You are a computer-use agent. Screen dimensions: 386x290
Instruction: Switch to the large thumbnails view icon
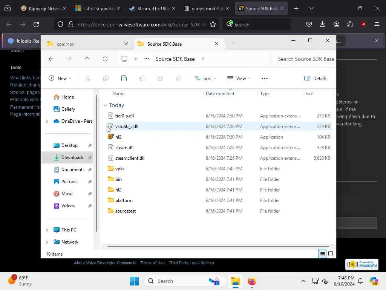(331, 254)
